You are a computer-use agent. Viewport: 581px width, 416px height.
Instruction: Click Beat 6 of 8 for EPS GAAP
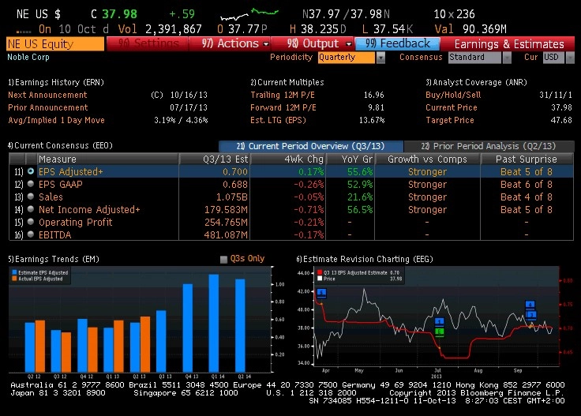click(x=527, y=184)
